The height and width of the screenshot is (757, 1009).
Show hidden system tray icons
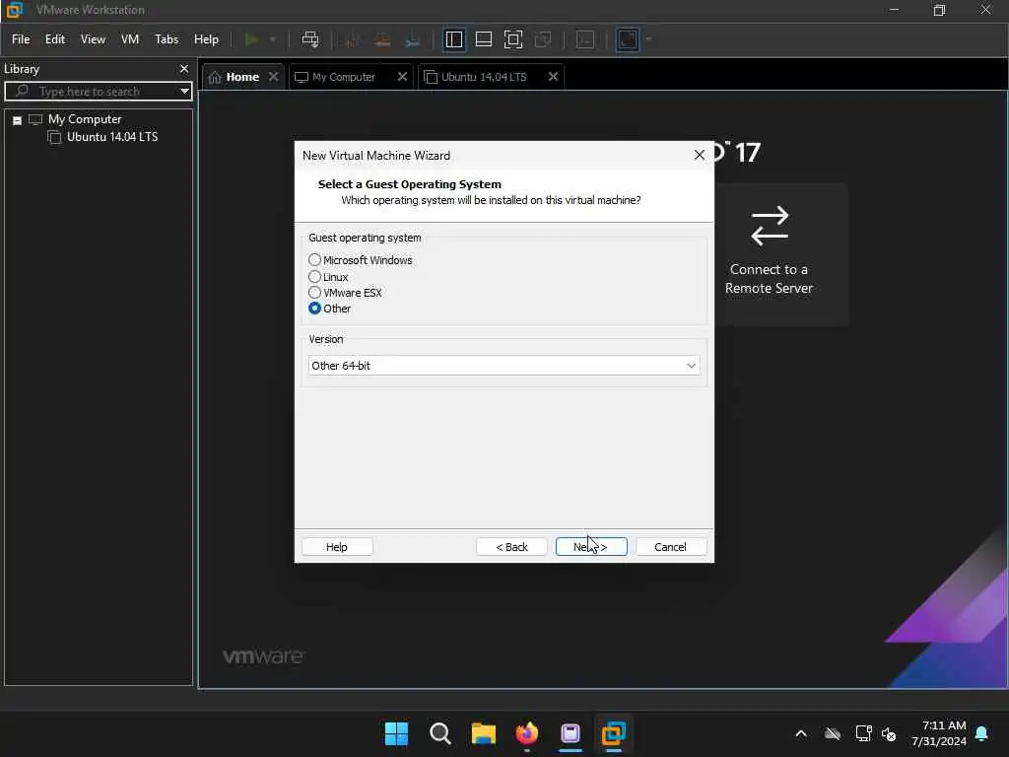click(801, 733)
